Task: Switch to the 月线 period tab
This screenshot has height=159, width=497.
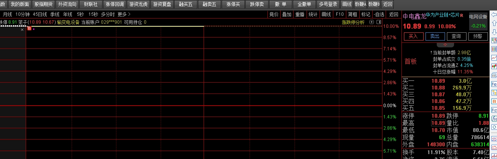Action: [x=7, y=14]
